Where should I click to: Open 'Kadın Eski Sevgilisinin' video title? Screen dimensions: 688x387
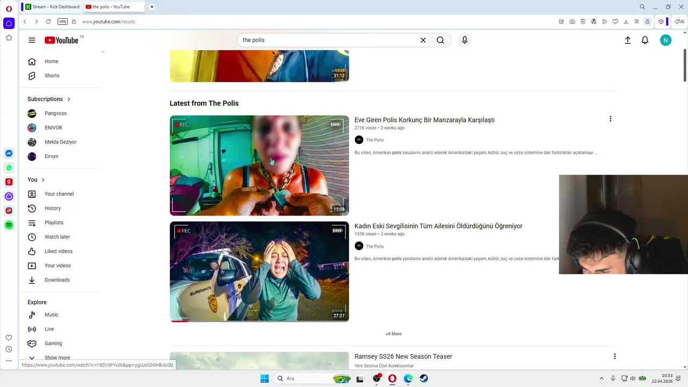point(438,226)
